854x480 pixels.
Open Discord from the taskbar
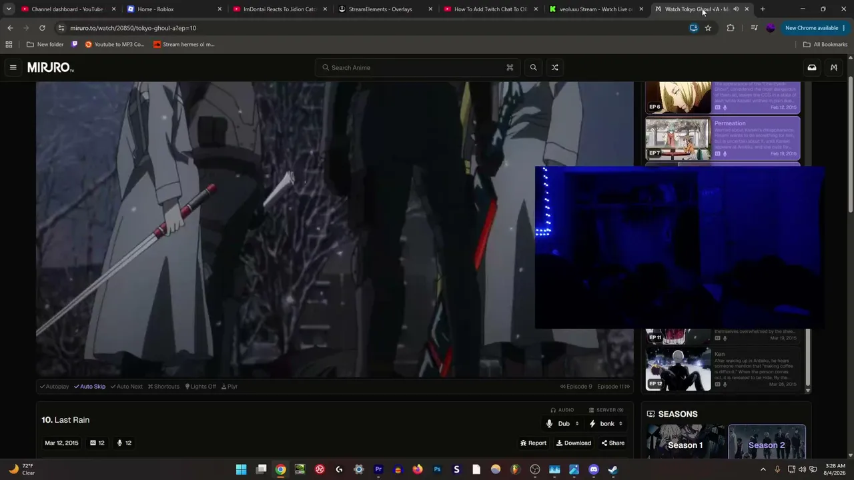594,469
